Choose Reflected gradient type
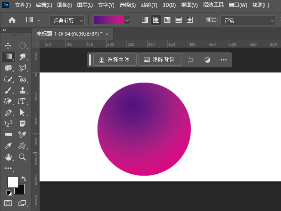 179,20
